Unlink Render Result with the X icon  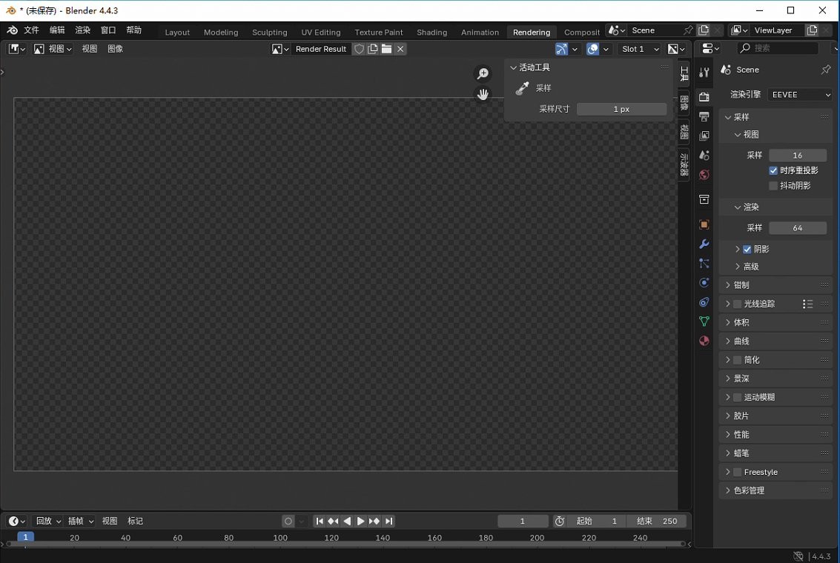(400, 49)
